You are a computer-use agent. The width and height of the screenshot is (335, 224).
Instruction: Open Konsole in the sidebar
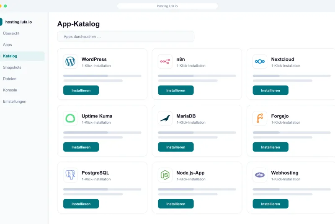[x=10, y=90]
